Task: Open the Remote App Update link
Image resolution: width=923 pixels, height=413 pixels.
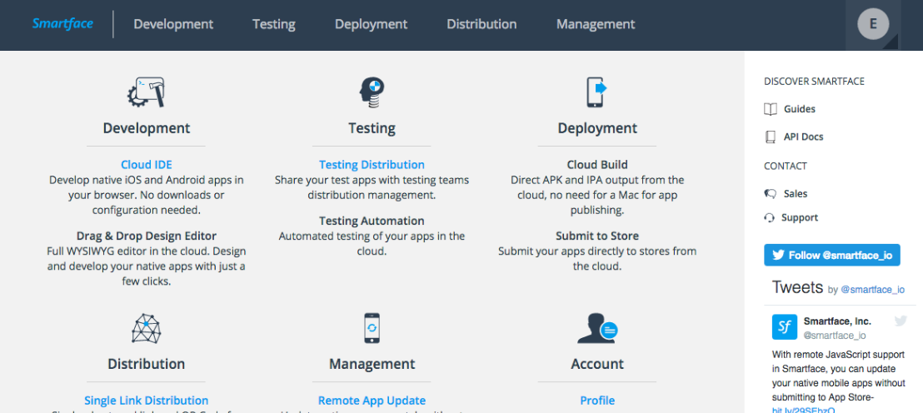Action: [x=372, y=401]
